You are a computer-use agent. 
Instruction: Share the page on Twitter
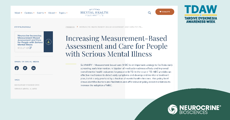pos(25,68)
